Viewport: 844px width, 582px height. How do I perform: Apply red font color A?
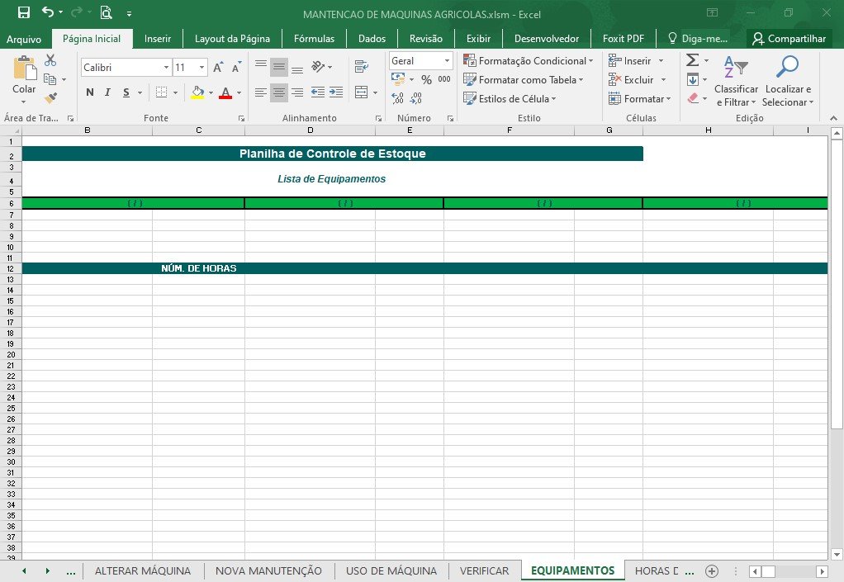[x=225, y=92]
